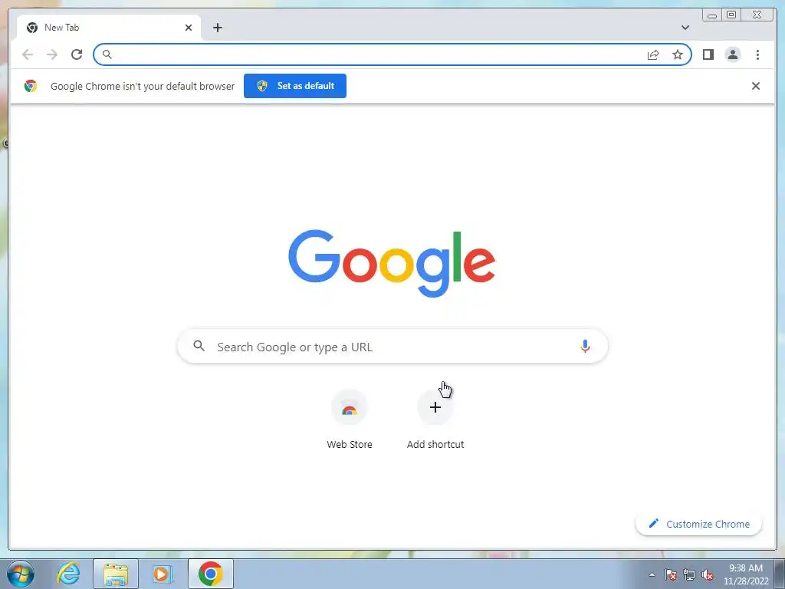The image size is (785, 589).
Task: Dismiss the default browser infobar
Action: click(x=755, y=86)
